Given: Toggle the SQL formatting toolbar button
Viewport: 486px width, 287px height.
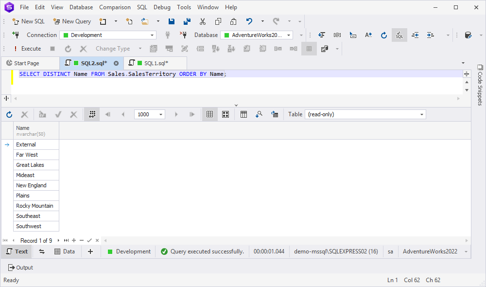Looking at the screenshot, I should point(399,35).
